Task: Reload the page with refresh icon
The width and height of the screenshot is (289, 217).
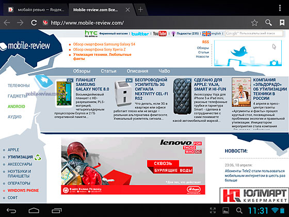Action: [x=34, y=23]
